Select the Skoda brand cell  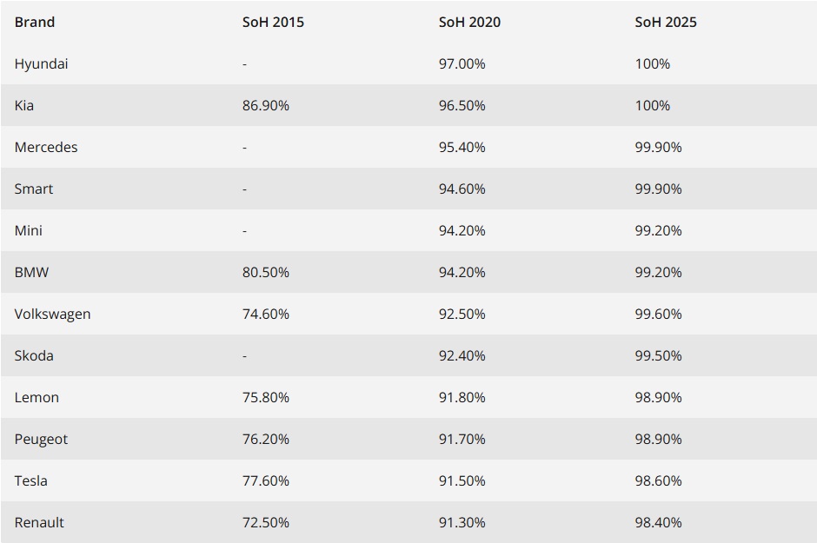pyautogui.click(x=34, y=355)
